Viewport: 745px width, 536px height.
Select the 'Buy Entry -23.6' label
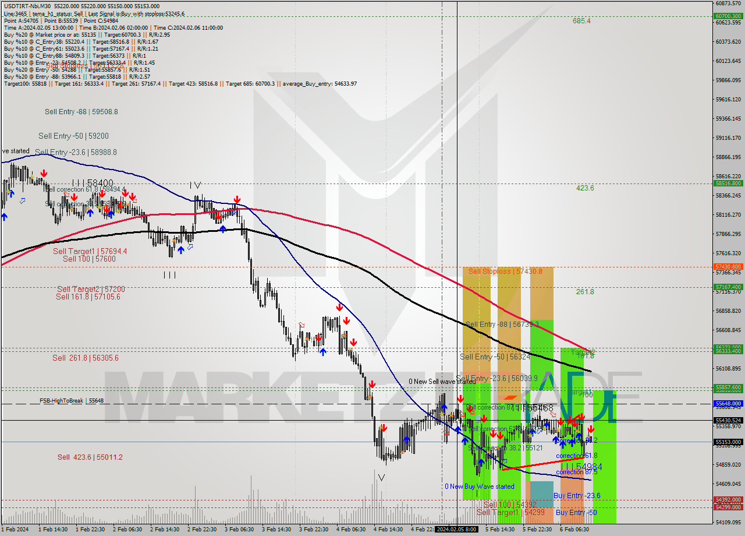click(577, 496)
